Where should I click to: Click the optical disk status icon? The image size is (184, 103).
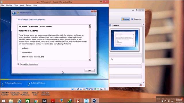click(x=75, y=89)
